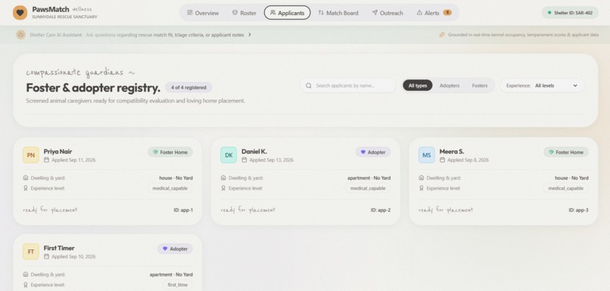610x291 pixels.
Task: Click Priya Nair's Foster Home badge
Action: click(x=170, y=152)
